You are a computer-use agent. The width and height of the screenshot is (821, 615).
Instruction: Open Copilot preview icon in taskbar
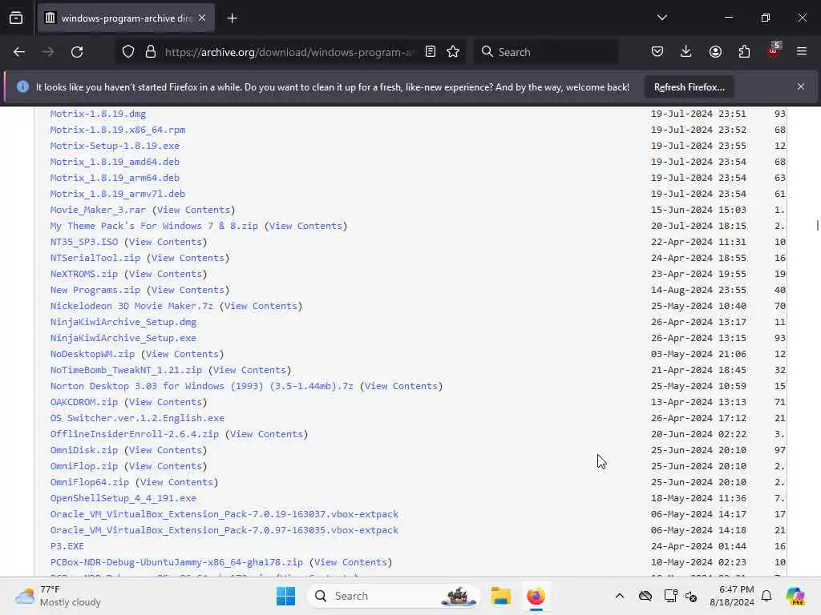[795, 596]
